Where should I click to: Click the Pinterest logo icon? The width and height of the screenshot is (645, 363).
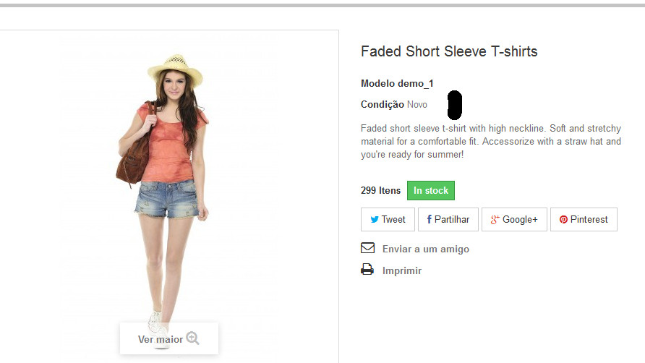(563, 220)
